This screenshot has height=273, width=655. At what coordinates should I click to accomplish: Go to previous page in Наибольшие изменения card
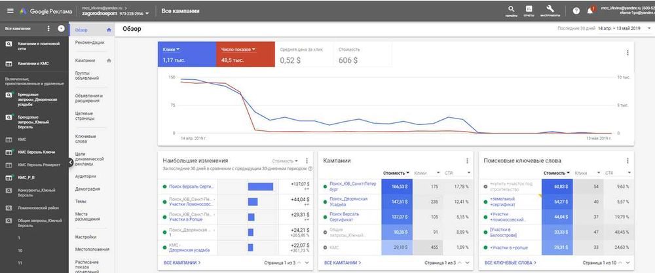point(299,263)
